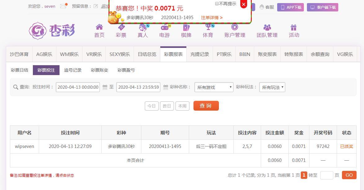Tick the 不再提示 checkbox
The width and height of the screenshot is (364, 190).
tap(217, 4)
